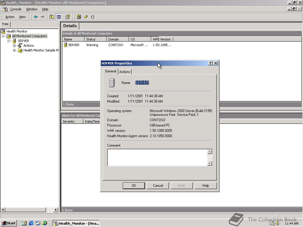The image size is (303, 227).
Task: Click inside the Comment text box
Action: click(x=157, y=158)
